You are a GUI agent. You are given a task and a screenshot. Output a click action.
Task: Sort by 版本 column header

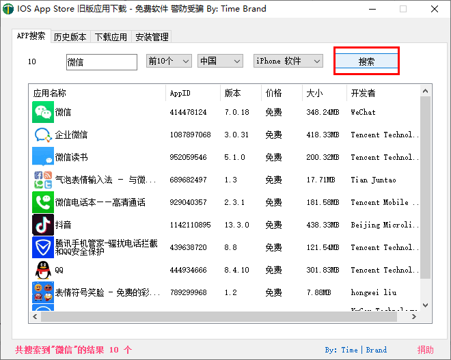pos(241,93)
